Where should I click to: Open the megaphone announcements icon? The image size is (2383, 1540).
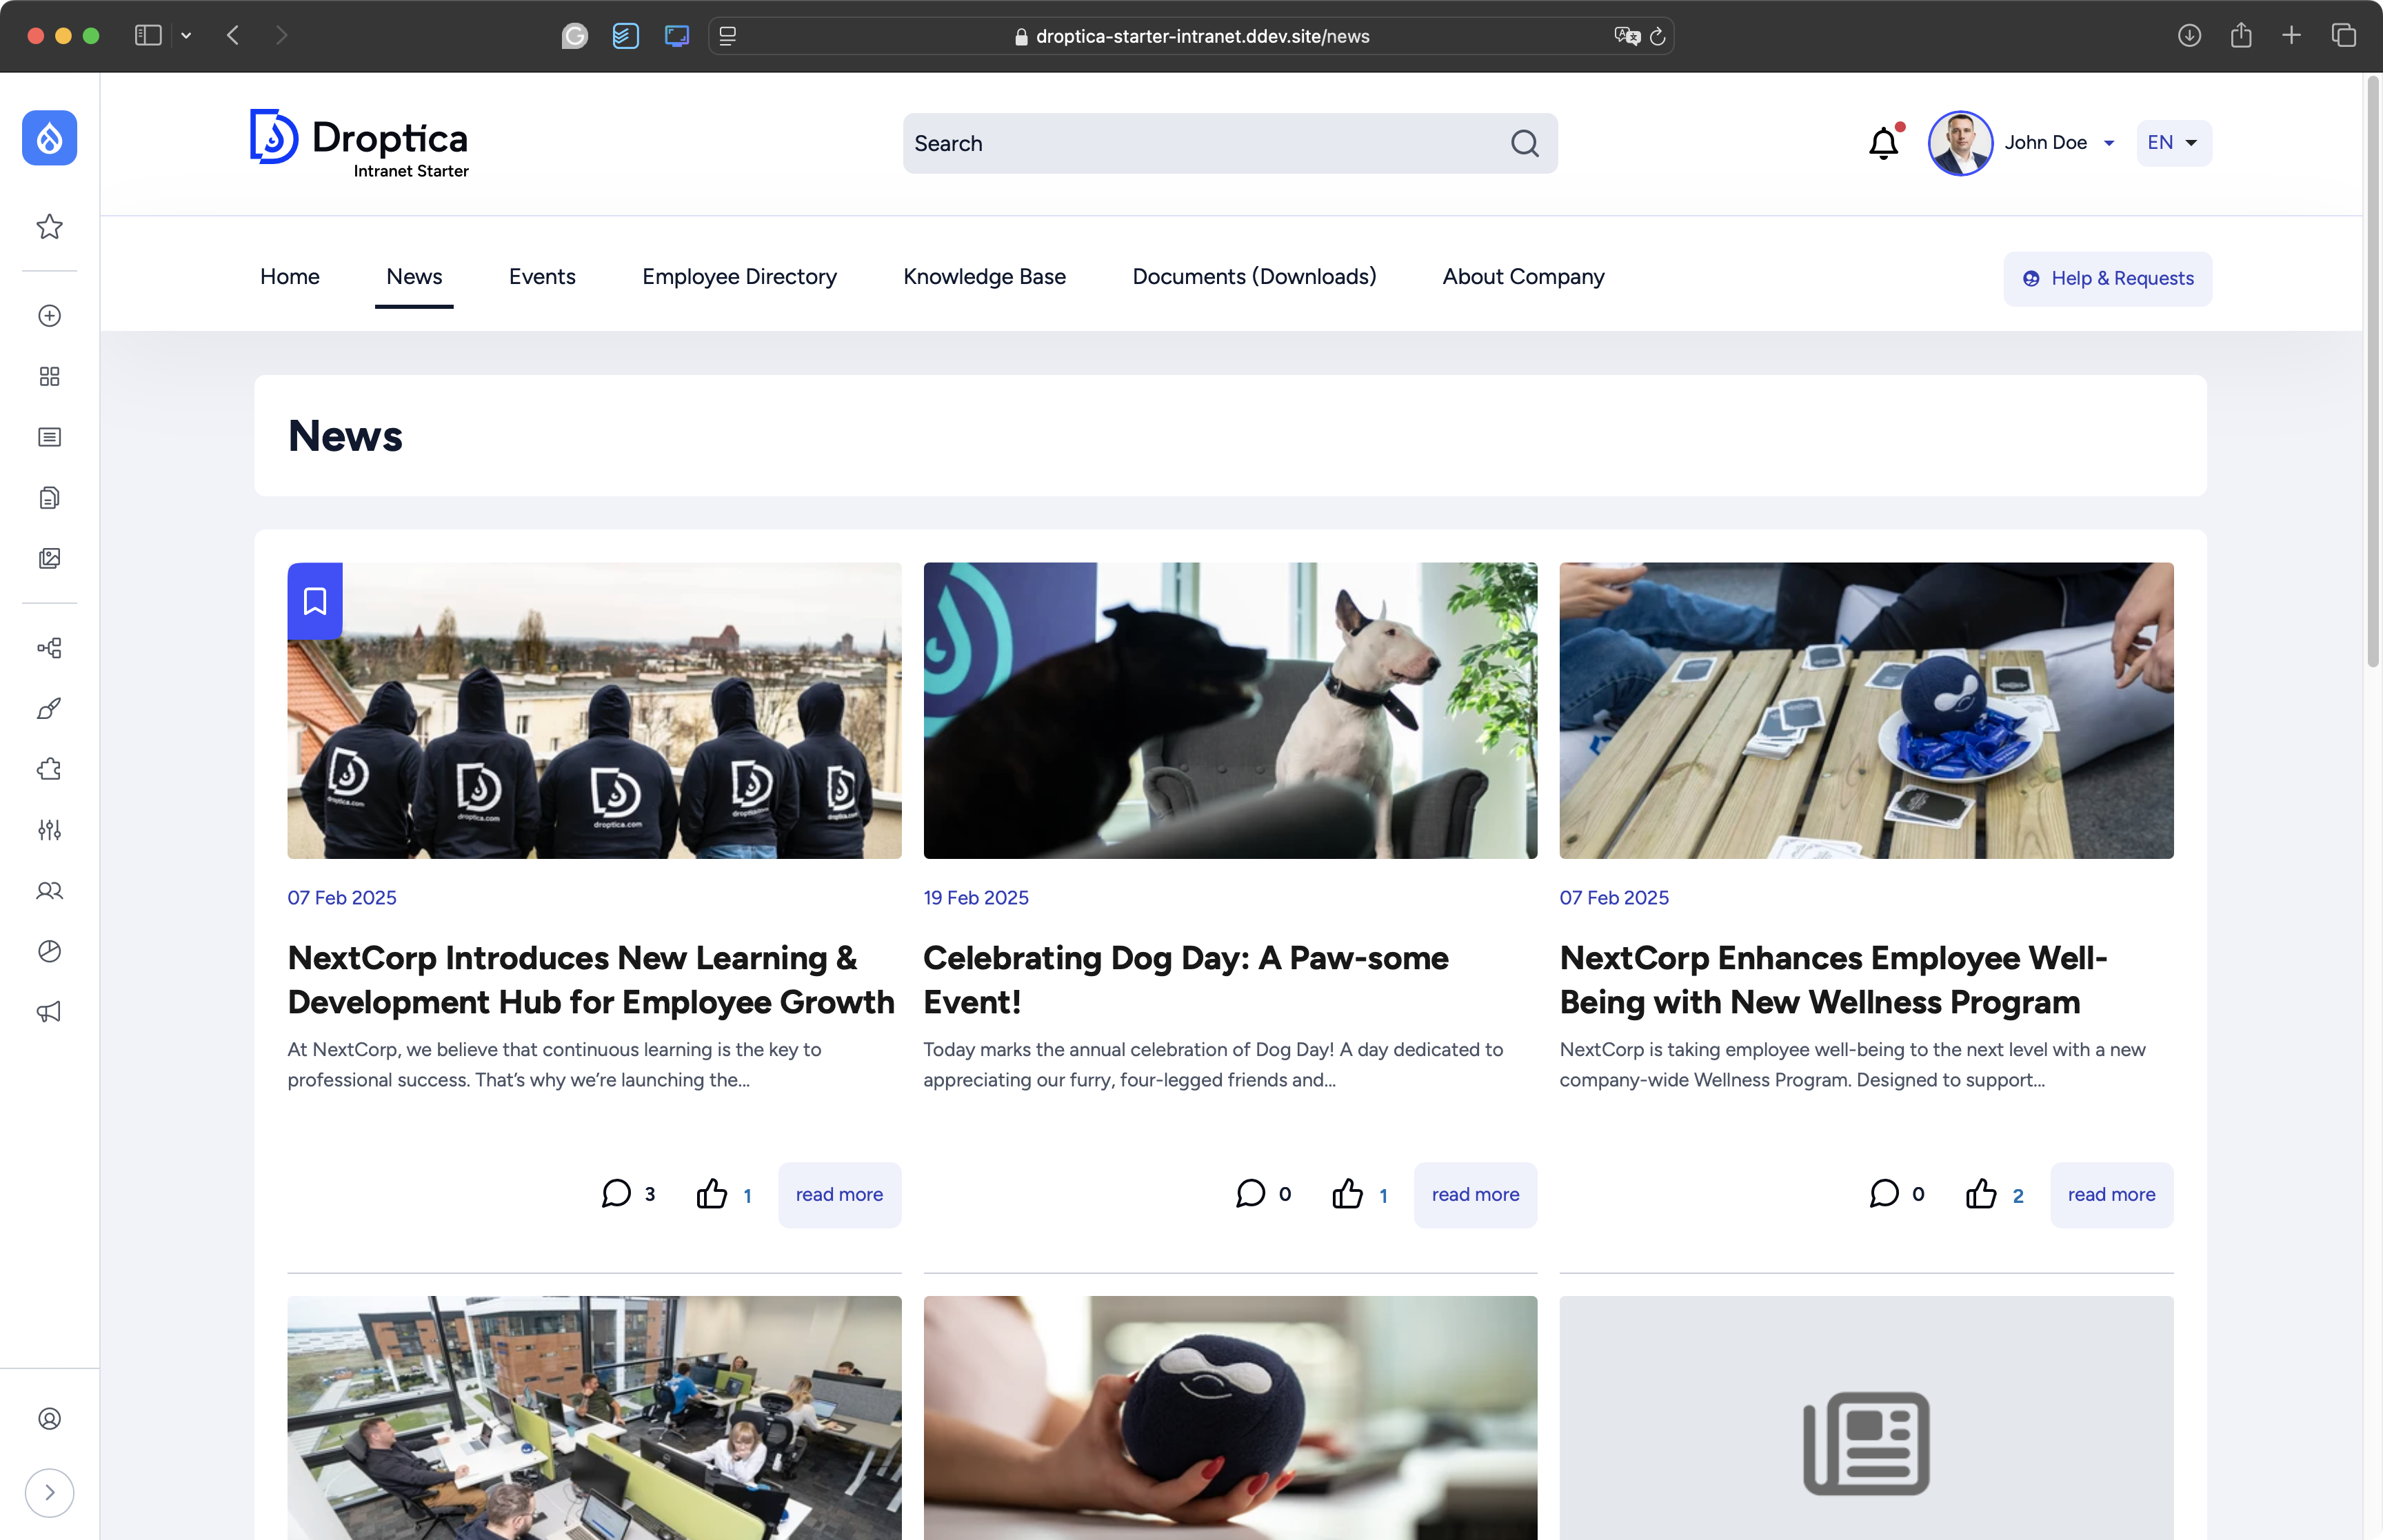49,1012
